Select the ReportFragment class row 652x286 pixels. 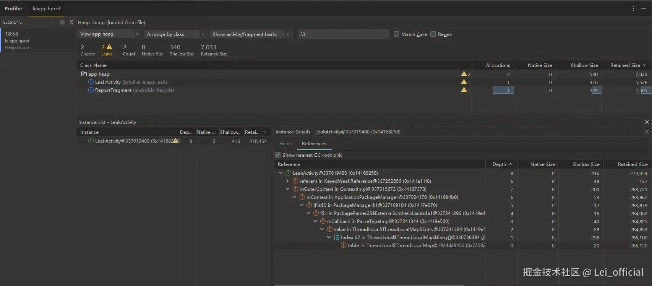coord(113,90)
